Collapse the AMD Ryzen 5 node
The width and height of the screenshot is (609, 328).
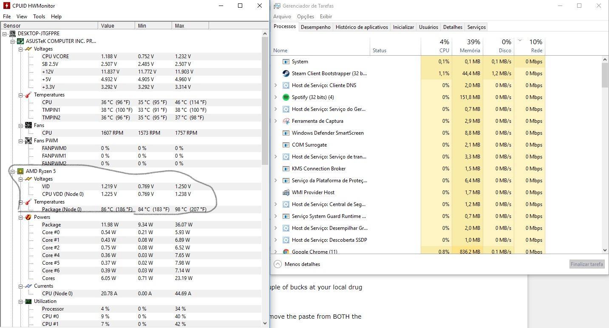coord(13,171)
